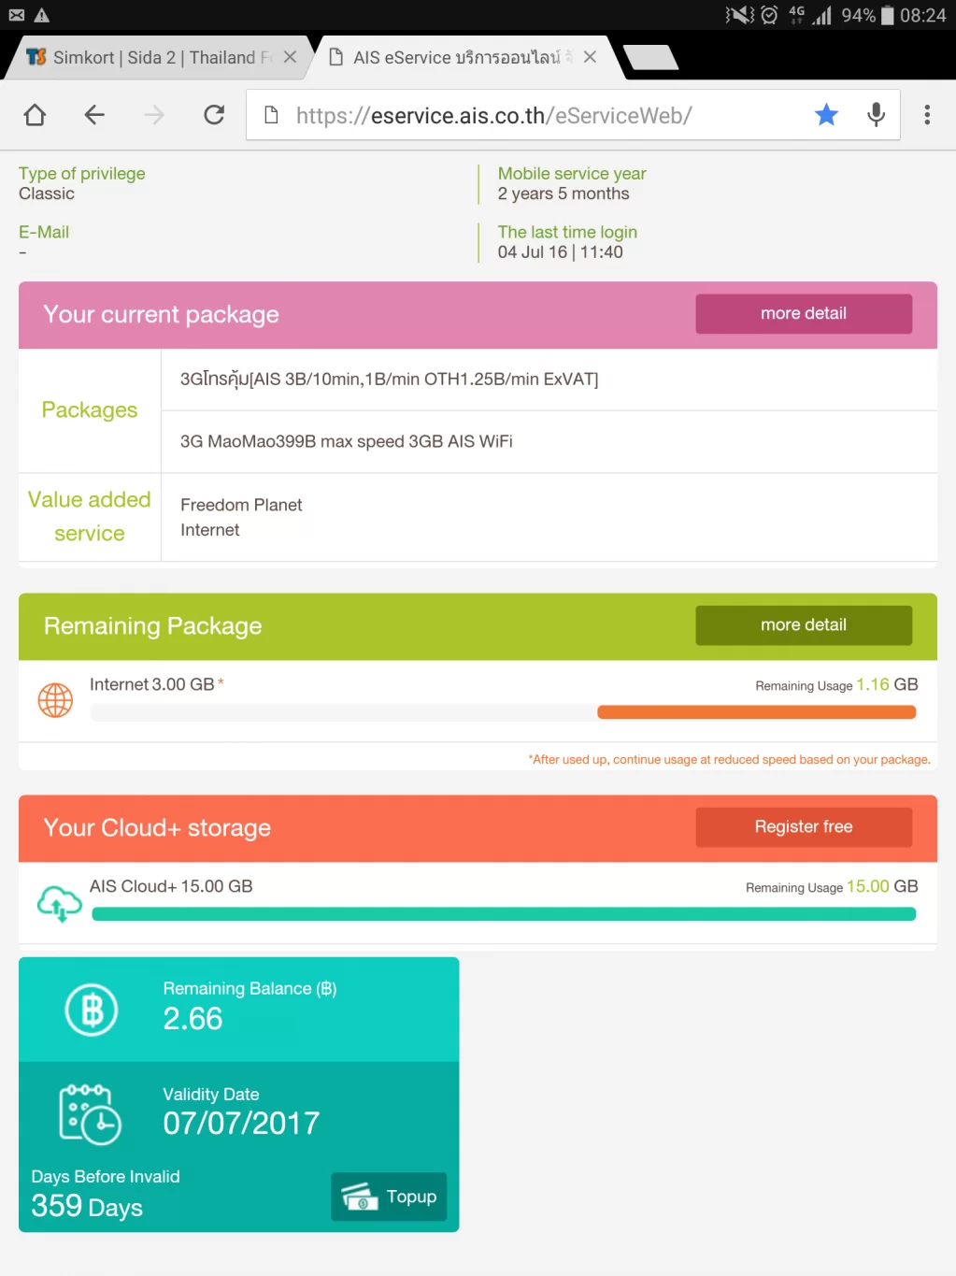View more detail for Remaining Package
This screenshot has width=956, height=1276.
pos(804,625)
